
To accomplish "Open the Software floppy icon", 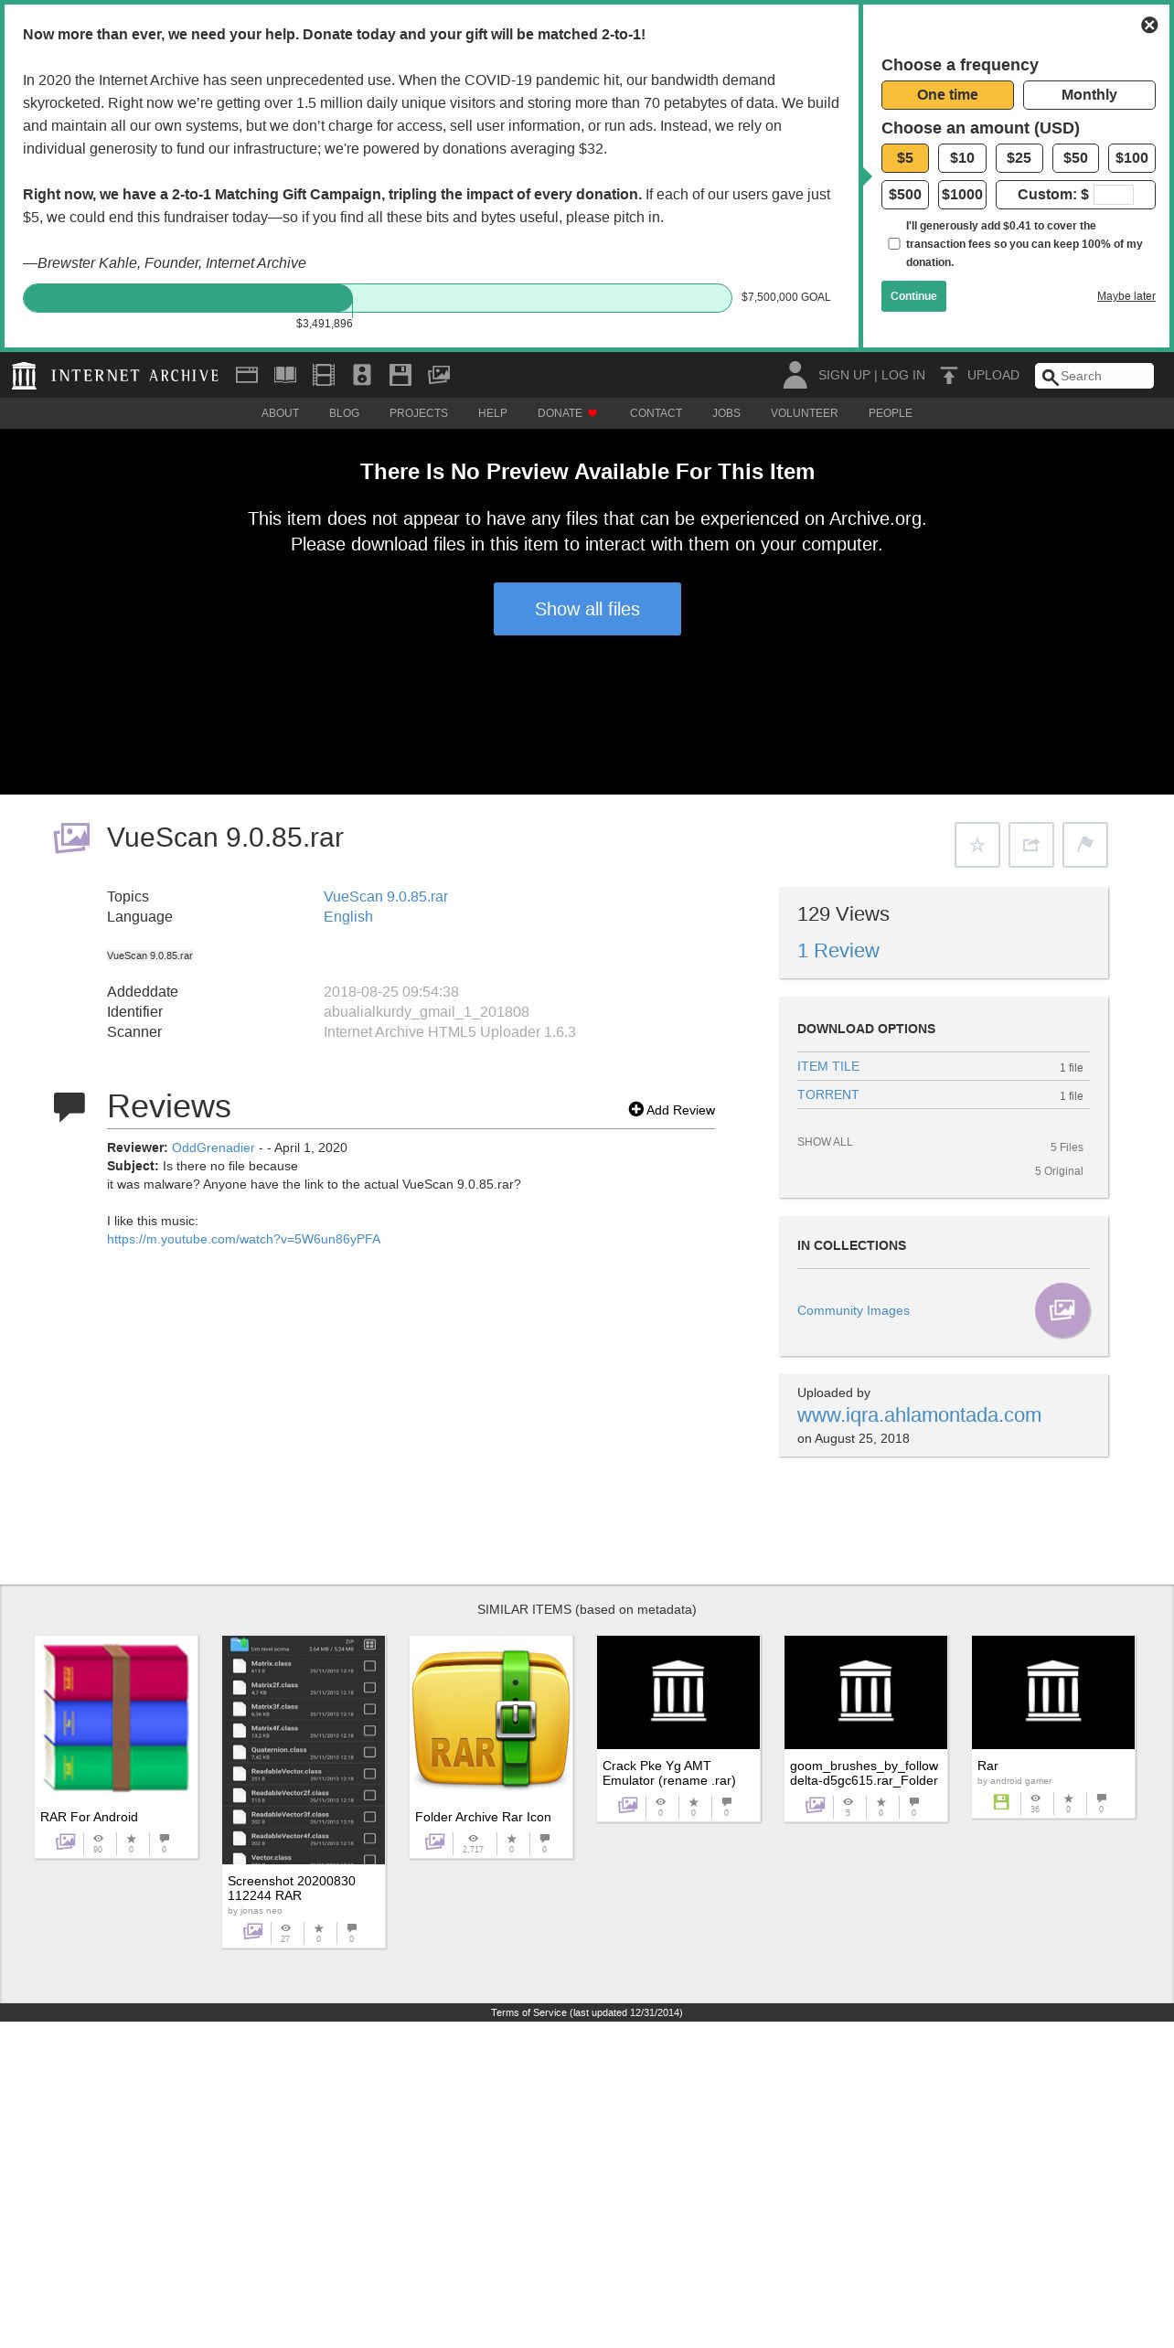I will point(400,375).
